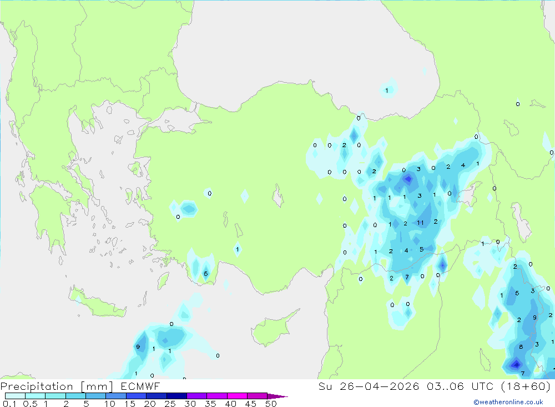Click the 1–2 mm legend color swatch
Viewport: 555px width, 407px height.
tap(56, 396)
